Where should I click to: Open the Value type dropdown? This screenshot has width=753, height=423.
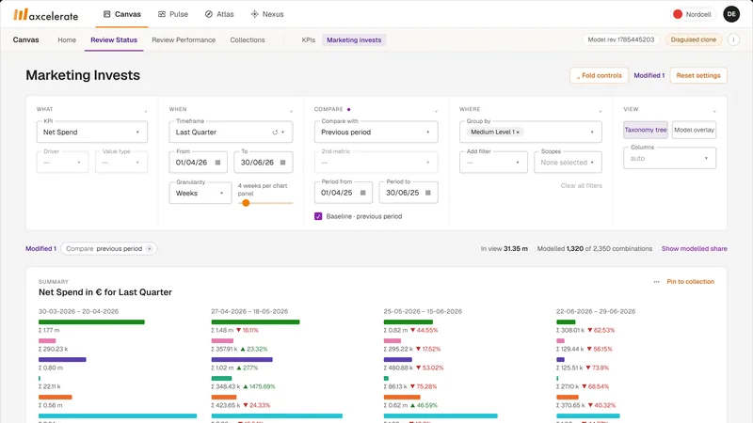pos(121,162)
